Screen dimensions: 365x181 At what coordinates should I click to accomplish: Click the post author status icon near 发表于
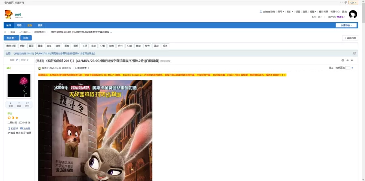pyautogui.click(x=40, y=68)
